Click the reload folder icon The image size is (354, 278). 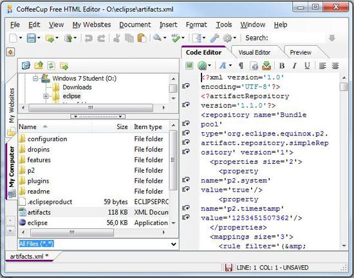click(51, 66)
